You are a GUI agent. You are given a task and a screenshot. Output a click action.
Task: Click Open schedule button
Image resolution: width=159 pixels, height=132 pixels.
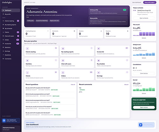point(144,18)
